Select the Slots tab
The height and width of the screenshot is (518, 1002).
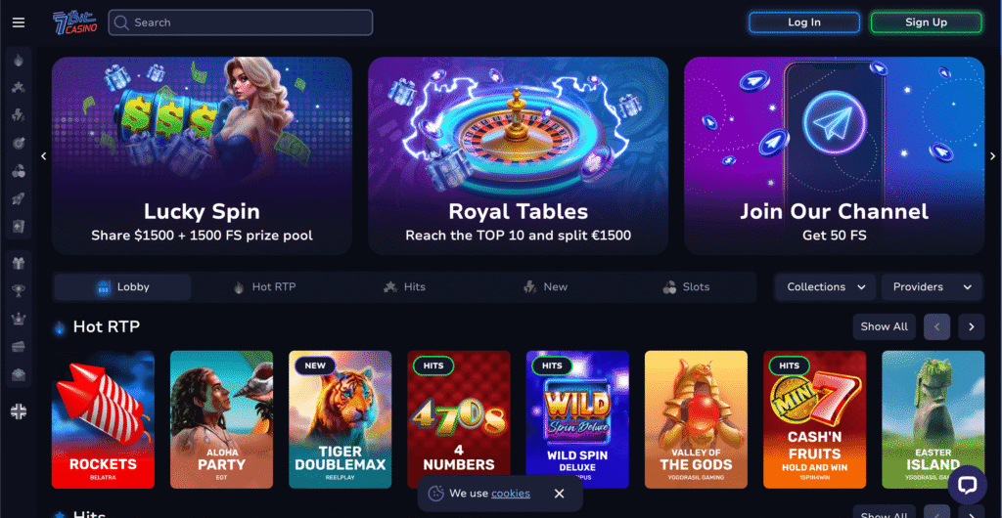[686, 287]
